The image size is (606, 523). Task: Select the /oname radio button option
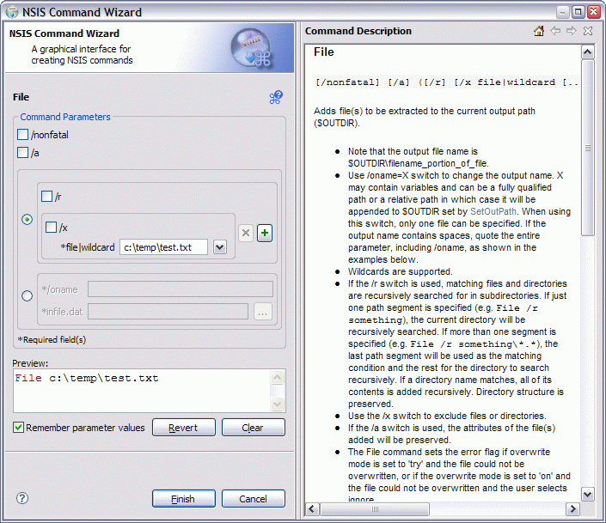[x=27, y=296]
